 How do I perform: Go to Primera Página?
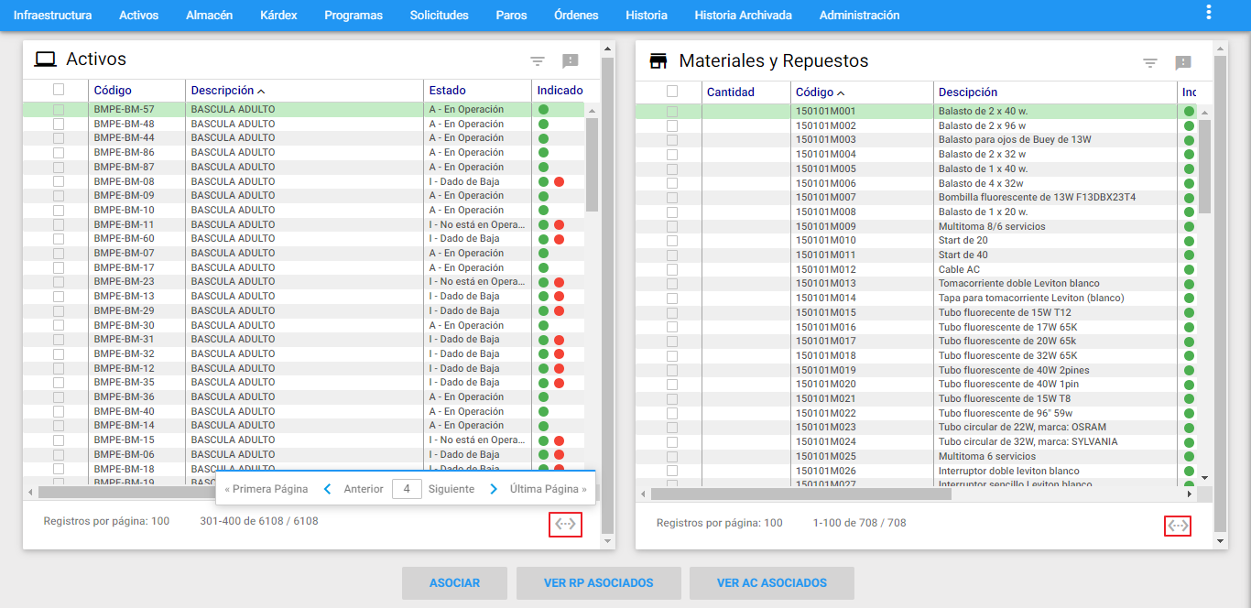[x=267, y=489]
